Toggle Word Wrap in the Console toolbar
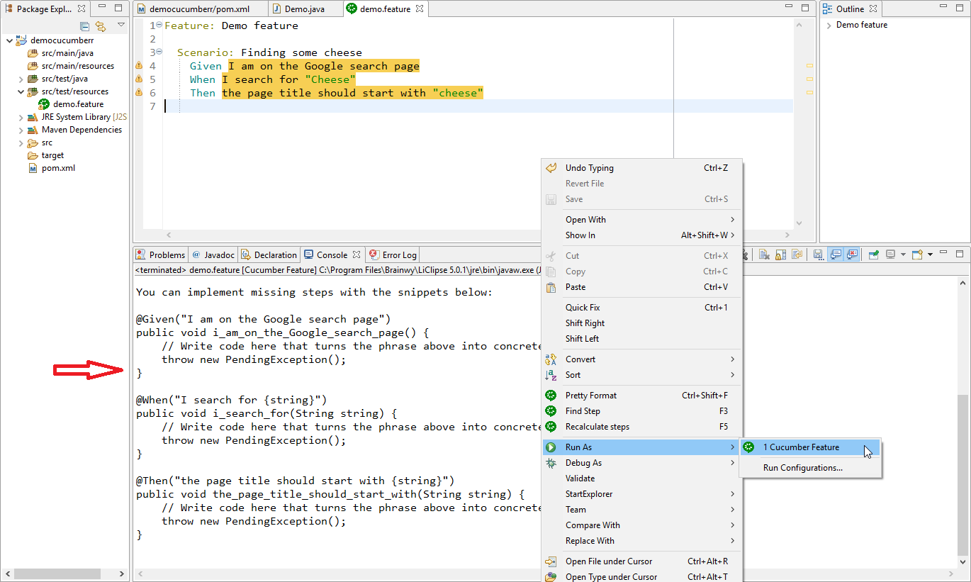This screenshot has height=582, width=971. (x=796, y=254)
